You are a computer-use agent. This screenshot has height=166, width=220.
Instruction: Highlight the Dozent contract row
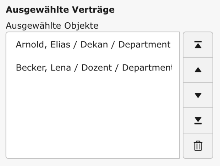[93, 67]
